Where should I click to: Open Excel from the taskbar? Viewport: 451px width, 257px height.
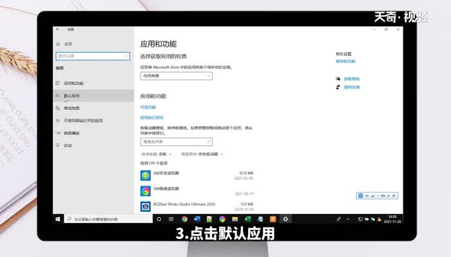[247, 219]
